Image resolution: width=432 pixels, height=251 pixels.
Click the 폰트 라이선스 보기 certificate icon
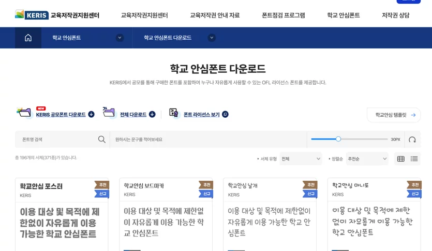click(173, 113)
